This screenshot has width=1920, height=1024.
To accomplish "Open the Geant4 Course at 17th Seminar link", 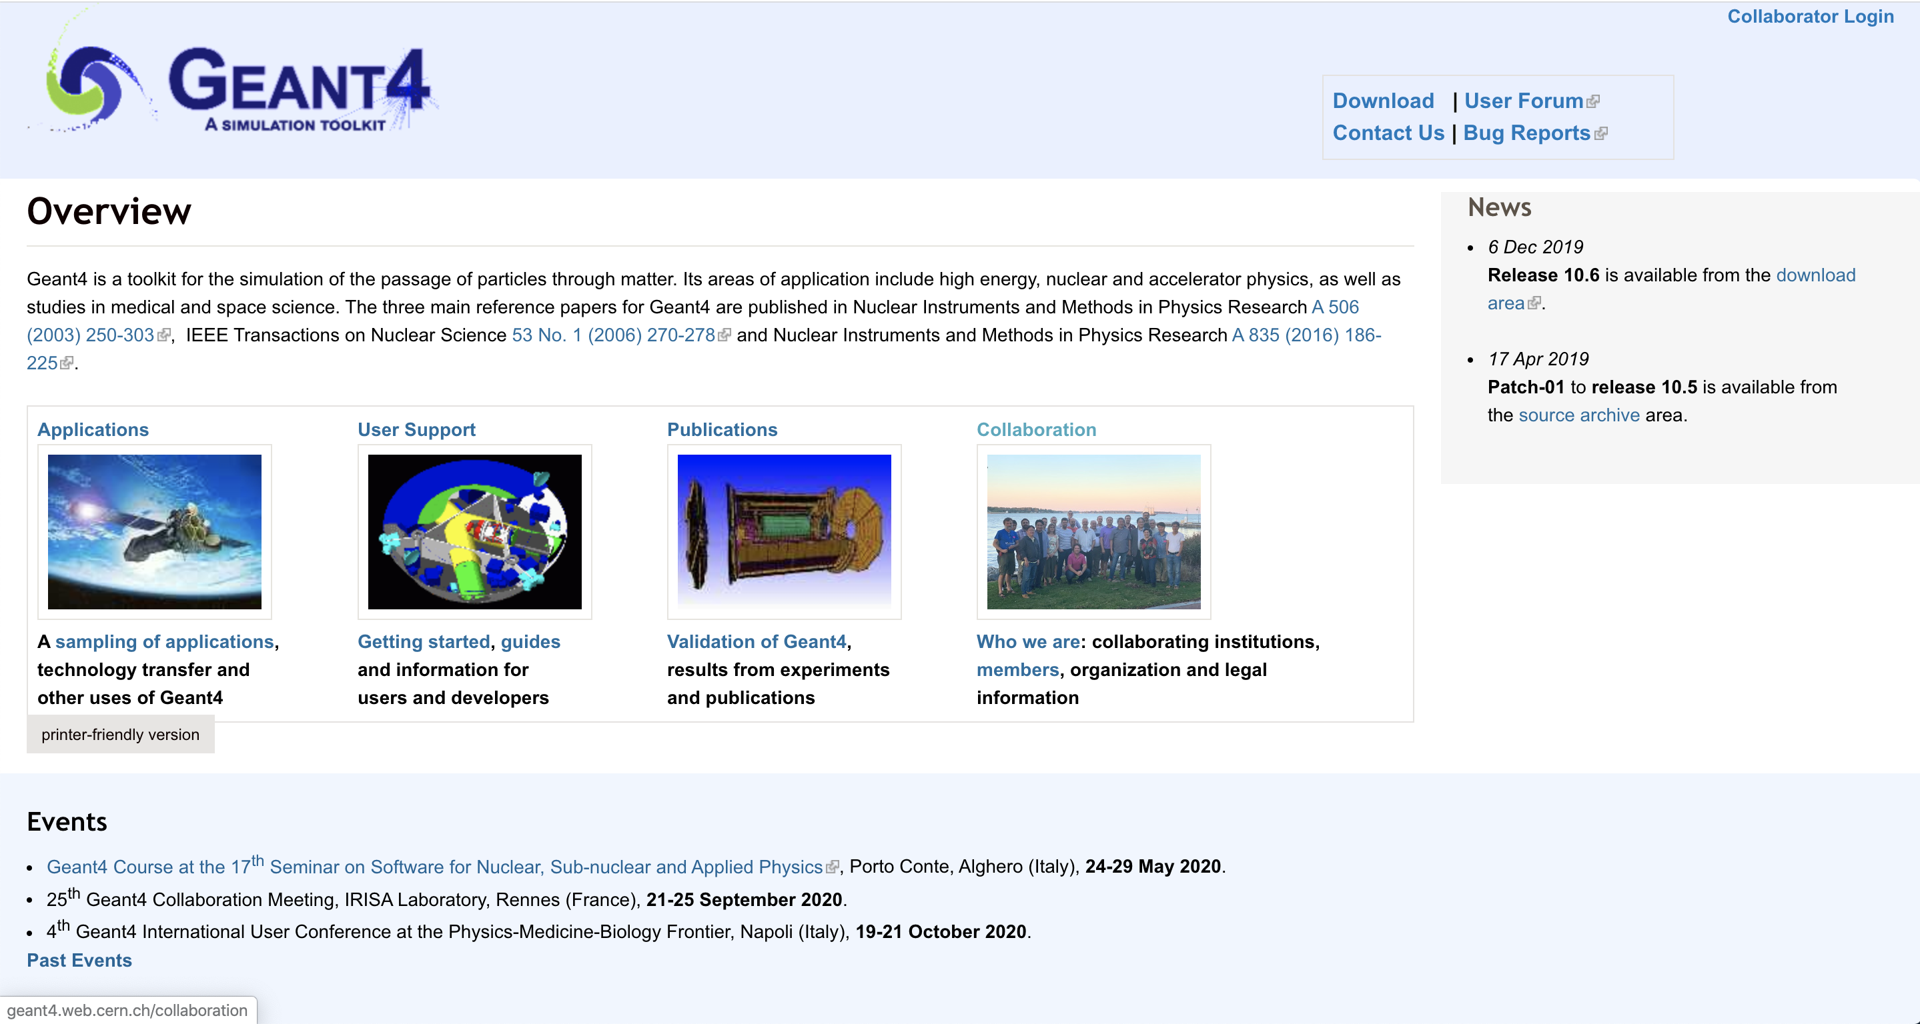I will point(434,867).
